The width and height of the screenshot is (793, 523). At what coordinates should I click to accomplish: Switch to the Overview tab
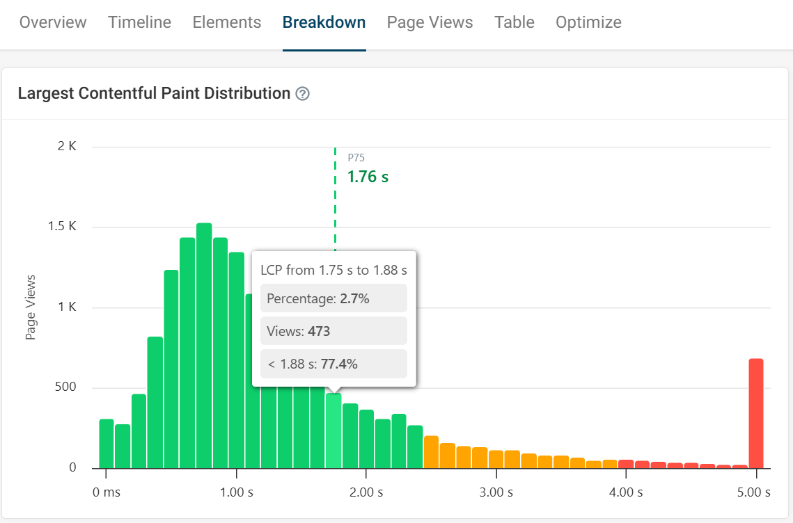[x=52, y=22]
